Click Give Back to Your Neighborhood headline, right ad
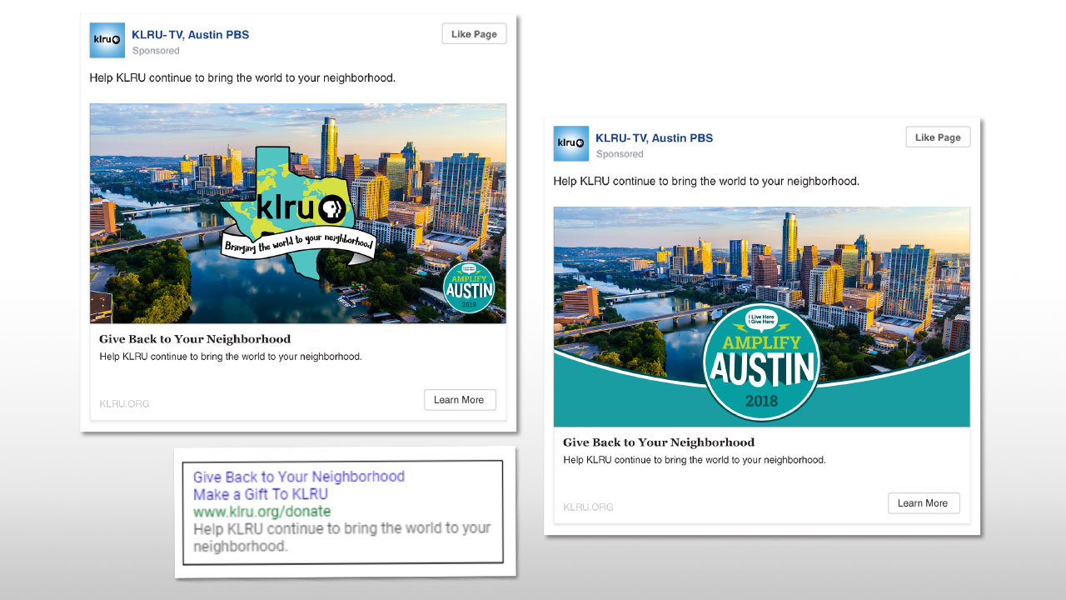1066x600 pixels. (659, 442)
